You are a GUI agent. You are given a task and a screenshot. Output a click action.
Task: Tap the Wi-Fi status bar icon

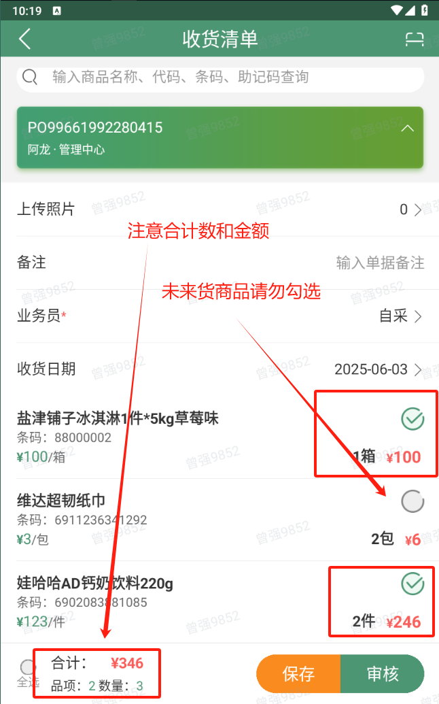click(x=396, y=10)
